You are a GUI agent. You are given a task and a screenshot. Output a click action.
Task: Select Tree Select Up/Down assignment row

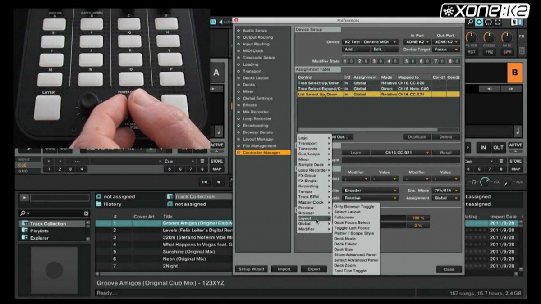click(378, 83)
